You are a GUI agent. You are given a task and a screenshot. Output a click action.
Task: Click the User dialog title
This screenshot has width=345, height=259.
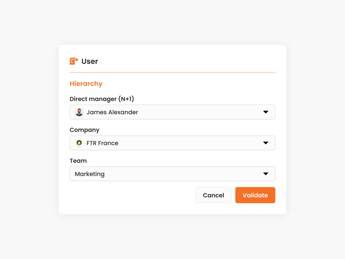pos(90,61)
